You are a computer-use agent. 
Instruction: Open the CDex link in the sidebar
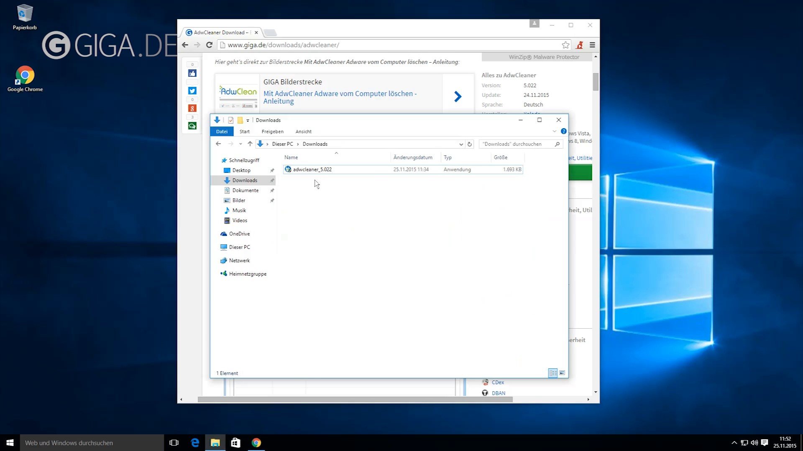pos(498,383)
